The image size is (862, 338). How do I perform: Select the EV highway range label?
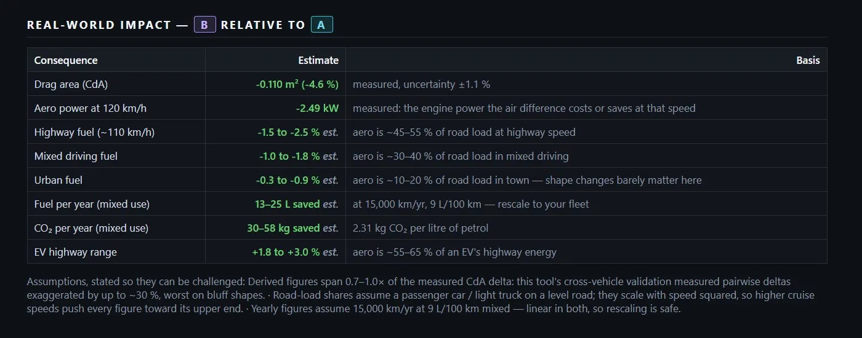[75, 252]
